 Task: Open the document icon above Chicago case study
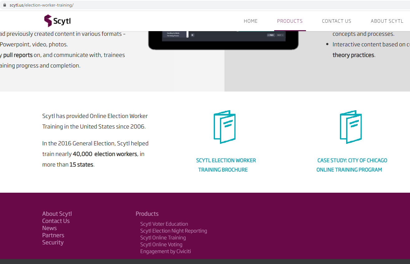pos(351,127)
